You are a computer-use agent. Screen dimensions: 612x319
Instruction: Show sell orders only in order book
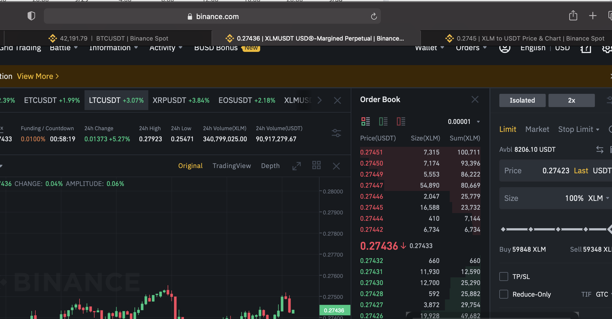point(401,121)
